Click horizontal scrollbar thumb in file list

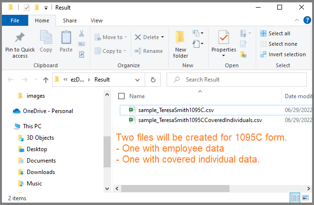click(175, 188)
